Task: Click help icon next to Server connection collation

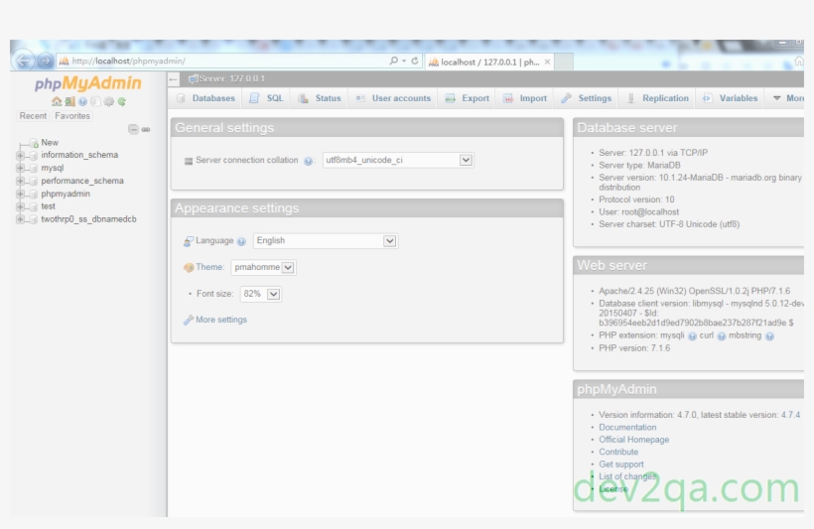Action: tap(309, 161)
